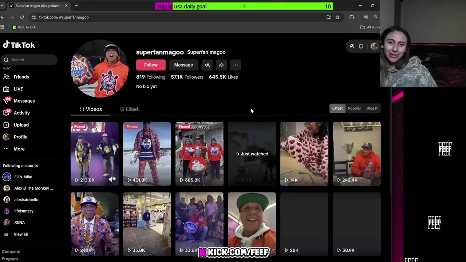This screenshot has height=262, width=466.
Task: Click the Activity icon with 15 badge
Action: [x=6, y=113]
